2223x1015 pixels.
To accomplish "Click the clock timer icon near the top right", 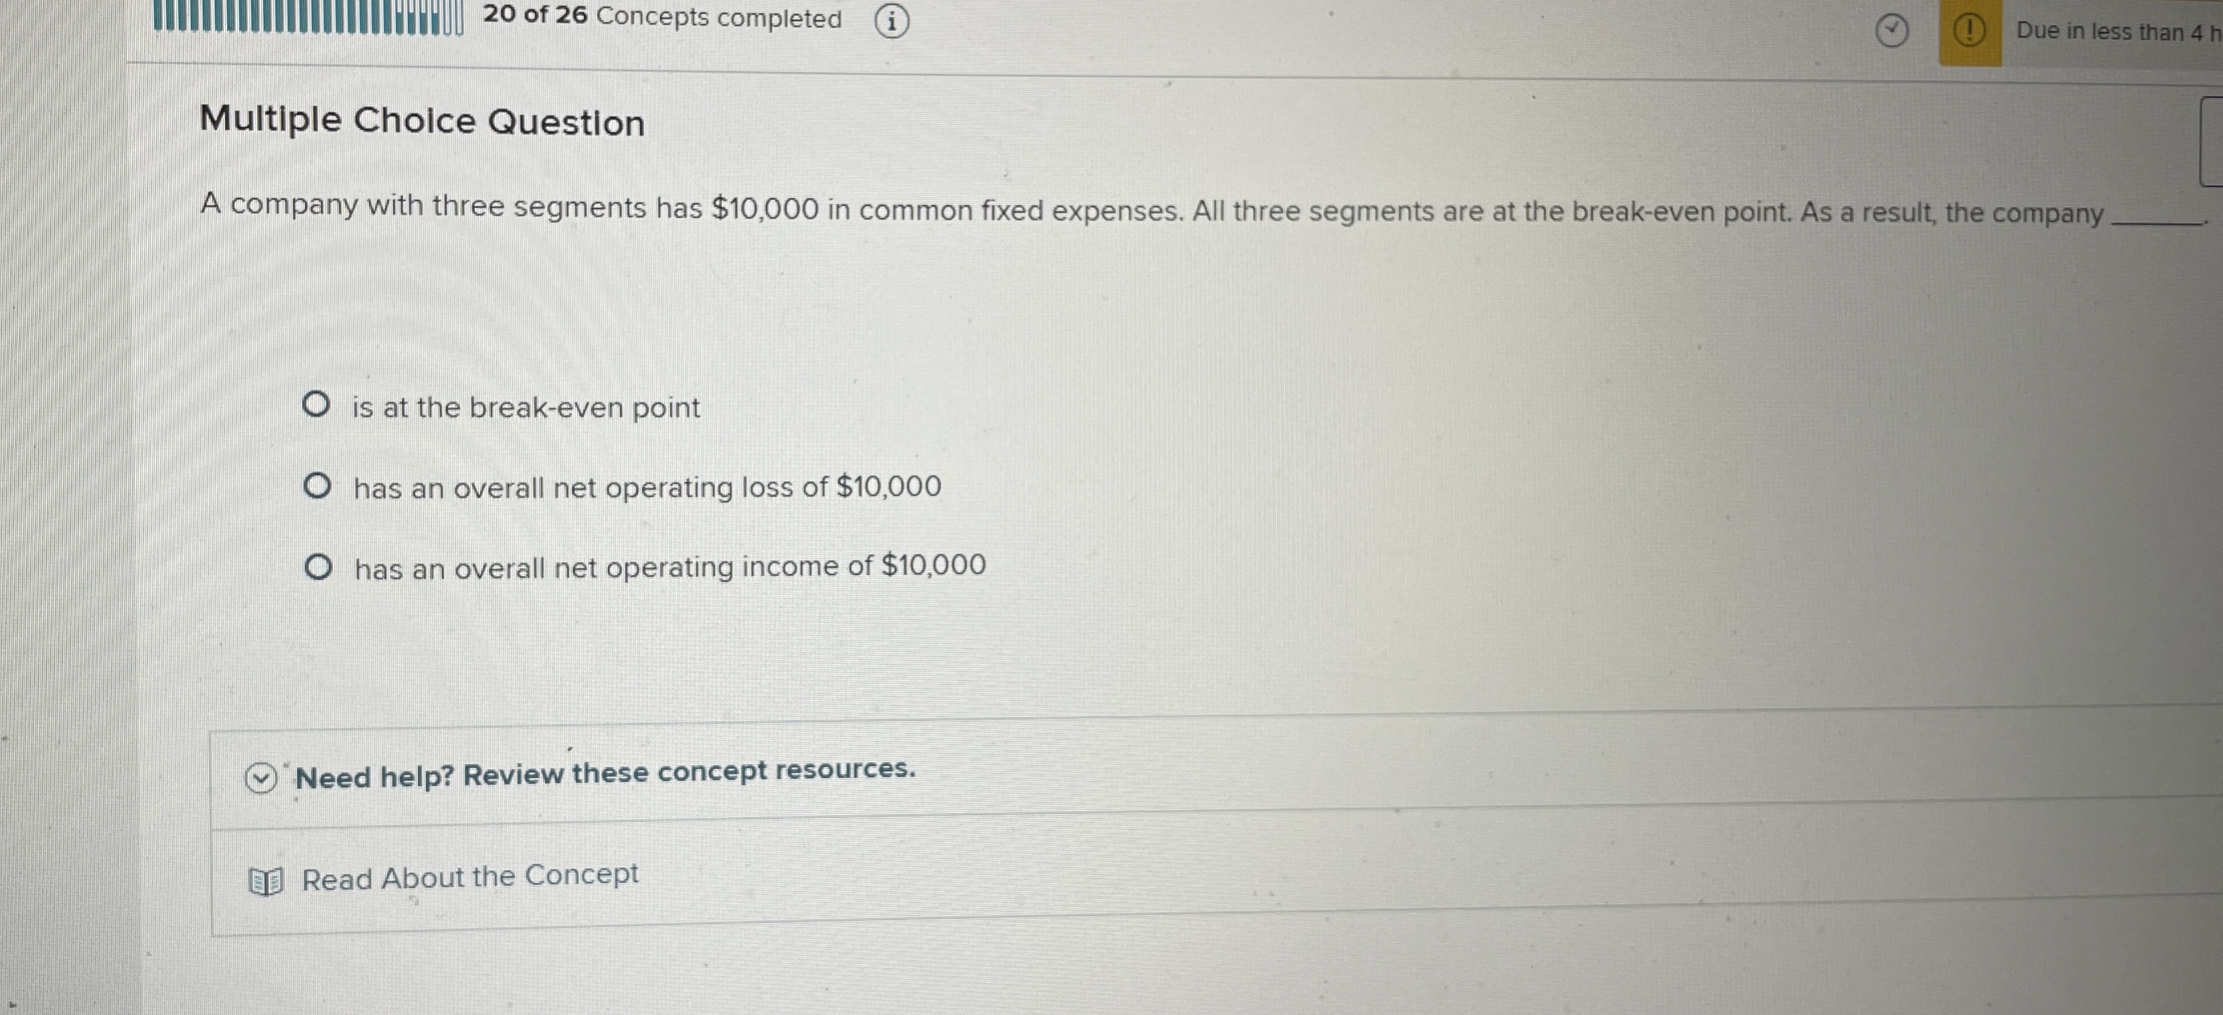I will click(x=1892, y=29).
